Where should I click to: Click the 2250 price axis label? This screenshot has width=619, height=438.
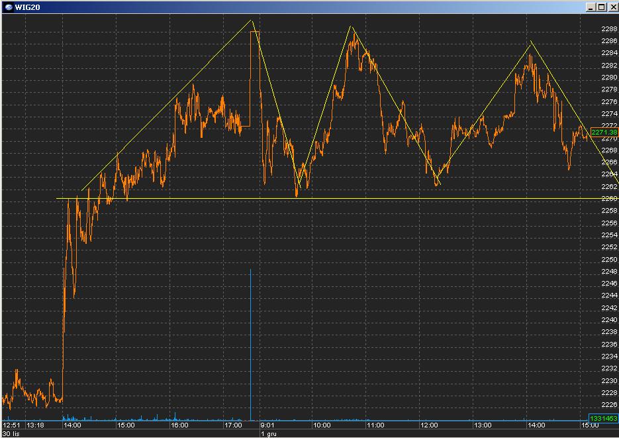(x=608, y=260)
